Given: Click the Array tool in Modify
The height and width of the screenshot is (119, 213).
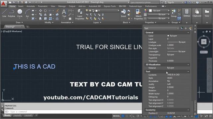Looking at the screenshot, I should click(x=50, y=19).
